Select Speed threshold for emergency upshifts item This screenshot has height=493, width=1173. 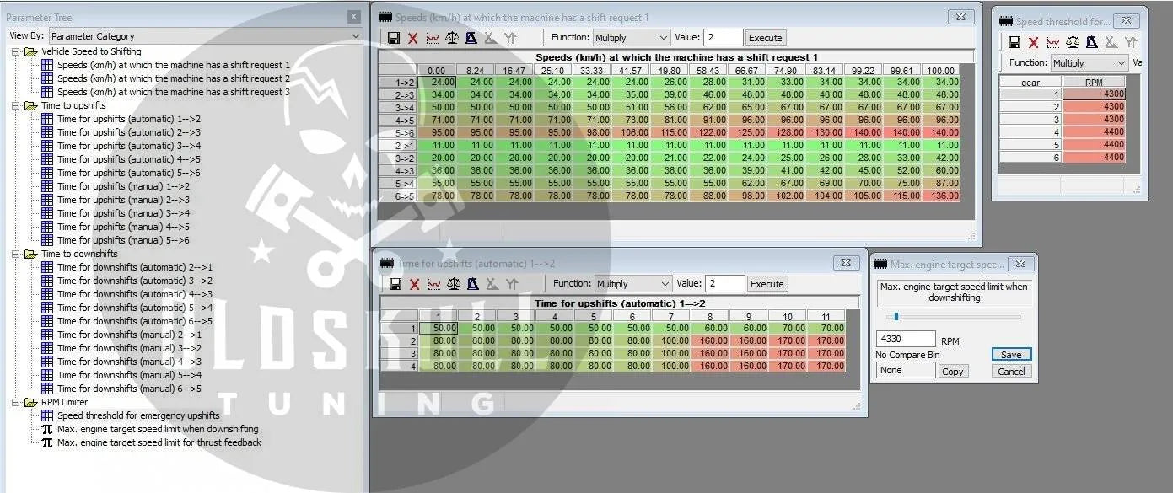pyautogui.click(x=138, y=415)
